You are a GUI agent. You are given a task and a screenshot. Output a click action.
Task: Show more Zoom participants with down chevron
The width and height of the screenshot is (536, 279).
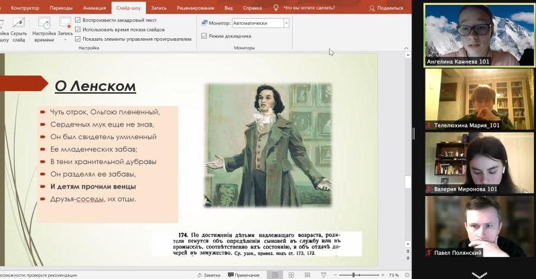point(479,274)
